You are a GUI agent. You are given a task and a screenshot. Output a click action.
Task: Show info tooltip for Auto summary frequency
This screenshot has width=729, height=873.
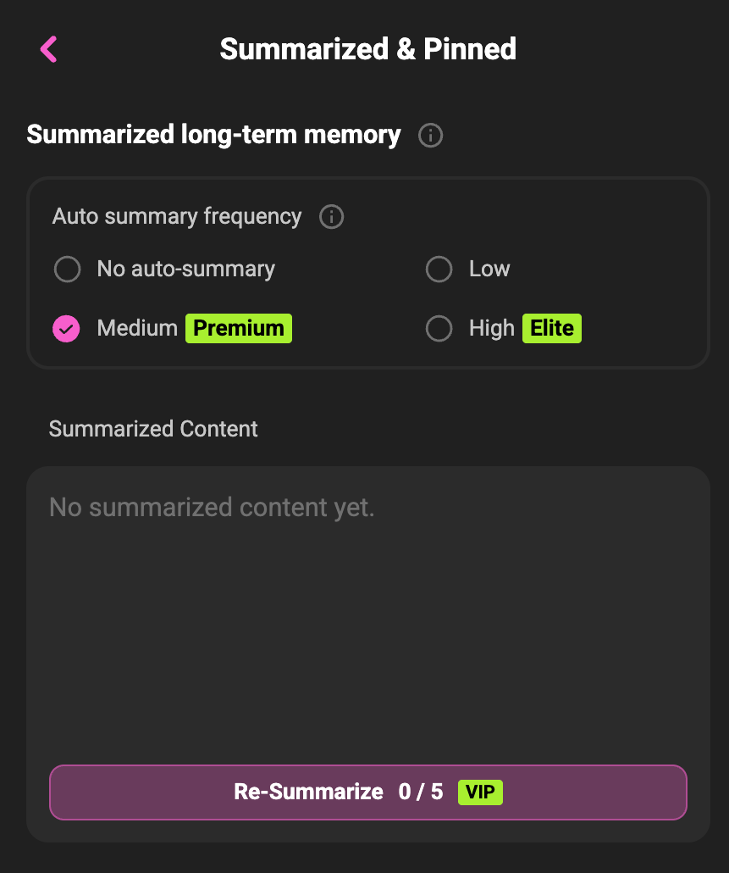331,217
